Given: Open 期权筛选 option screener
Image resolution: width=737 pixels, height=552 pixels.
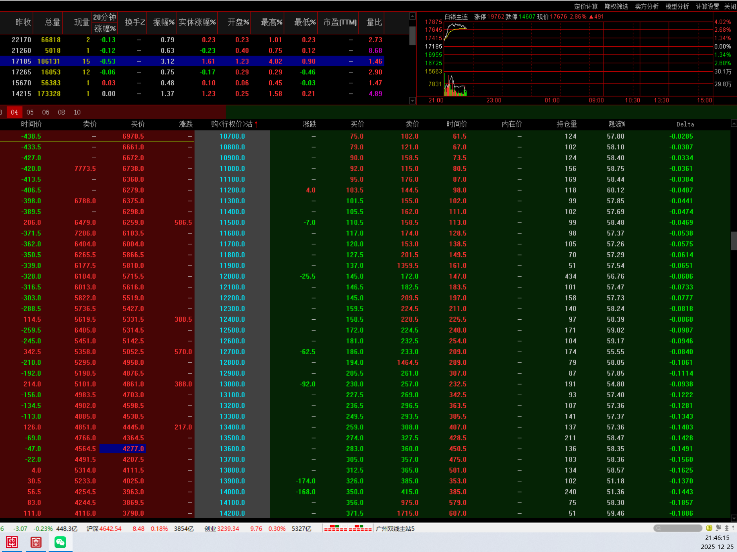Looking at the screenshot, I should point(616,6).
